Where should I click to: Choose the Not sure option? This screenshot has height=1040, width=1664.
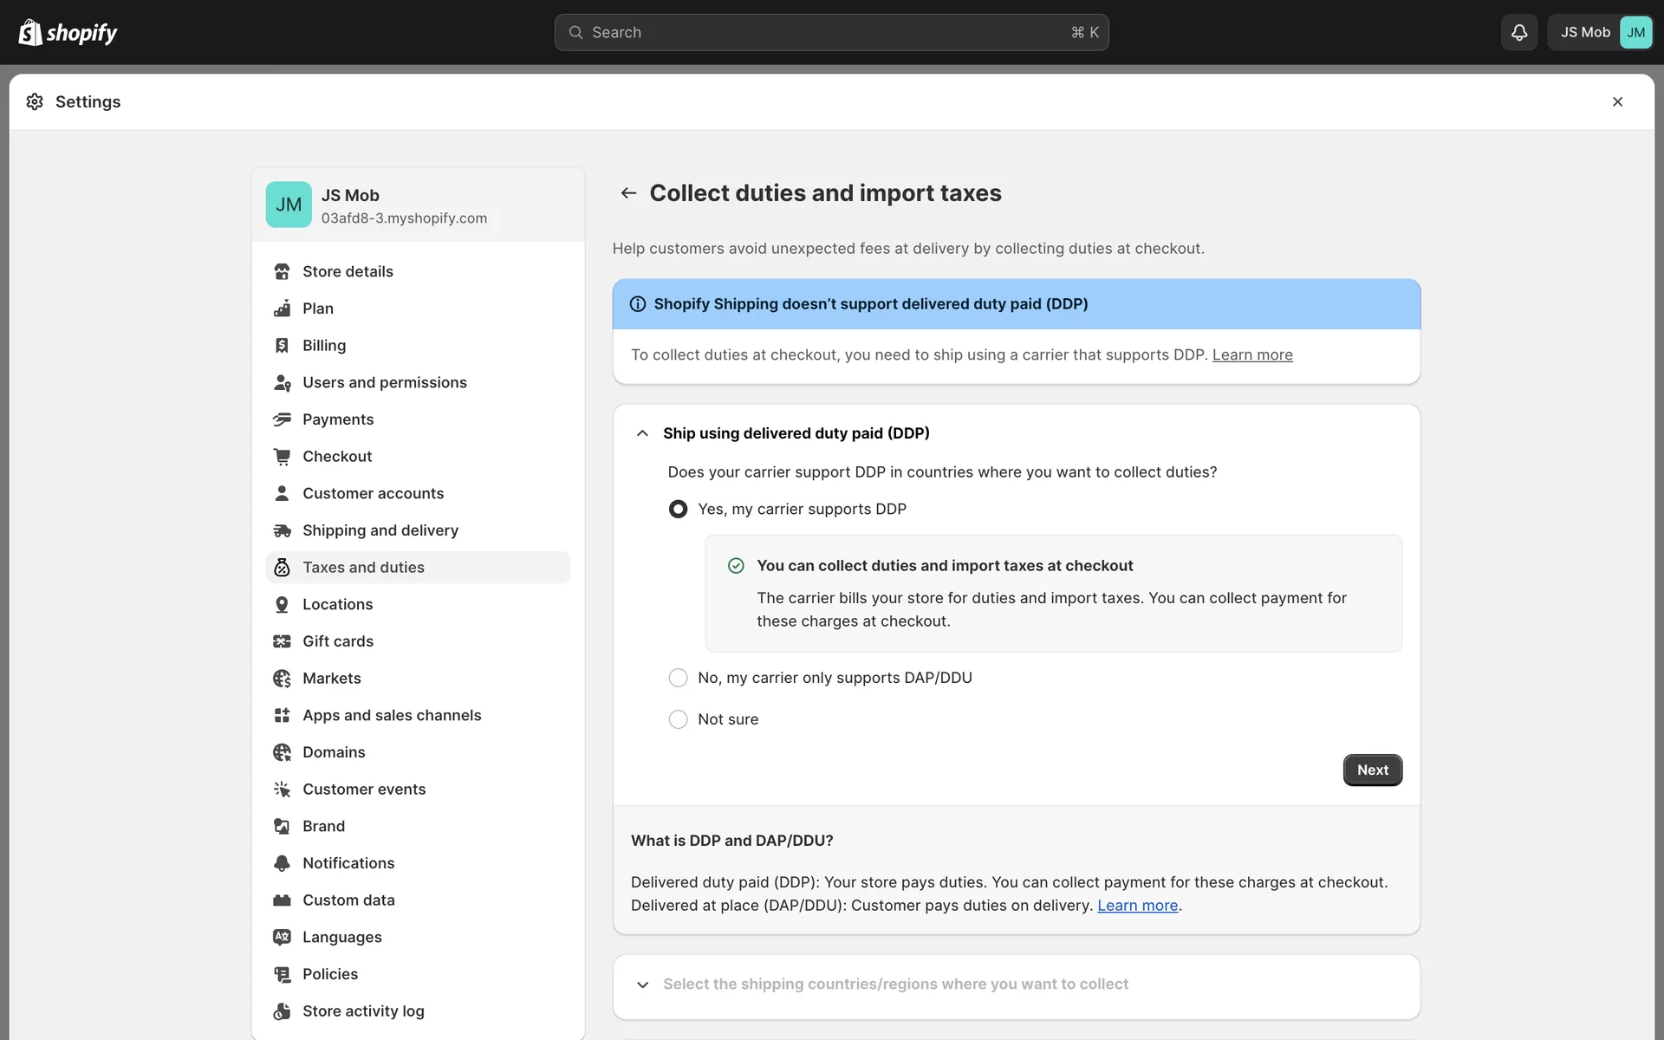tap(678, 719)
